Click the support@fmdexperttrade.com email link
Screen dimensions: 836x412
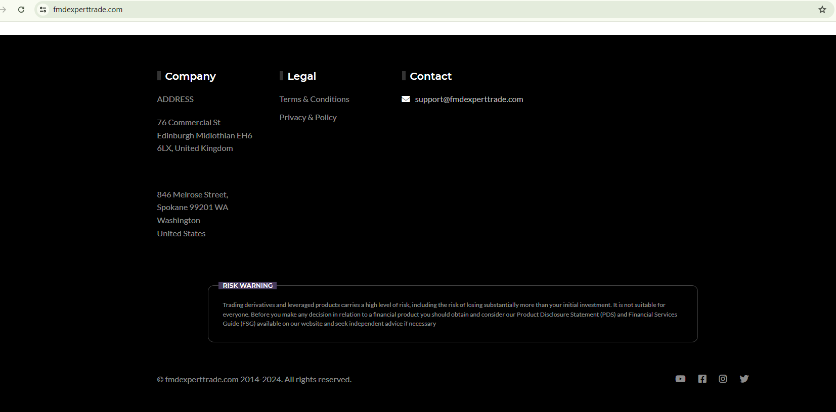coord(469,99)
